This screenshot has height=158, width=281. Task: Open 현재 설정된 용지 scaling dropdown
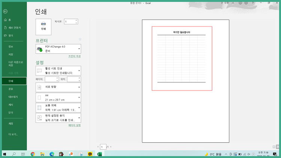(58, 118)
